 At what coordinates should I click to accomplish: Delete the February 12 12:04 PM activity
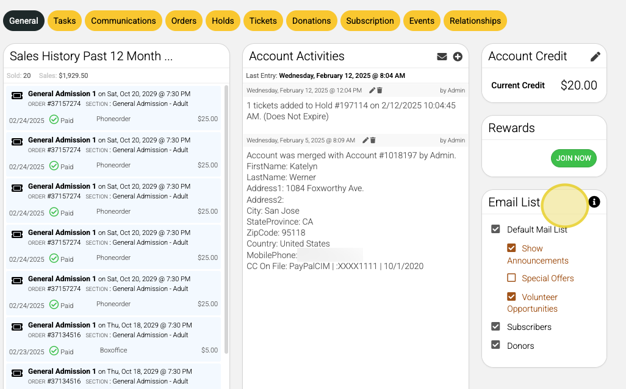click(380, 90)
